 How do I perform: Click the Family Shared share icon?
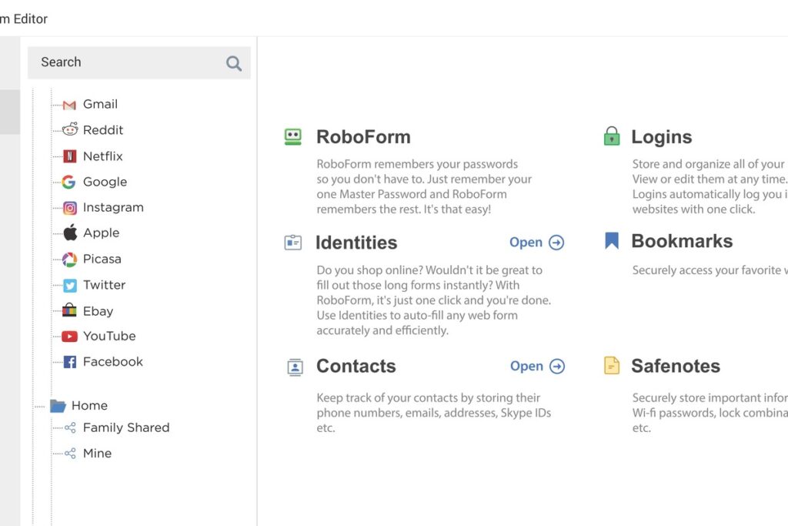70,427
